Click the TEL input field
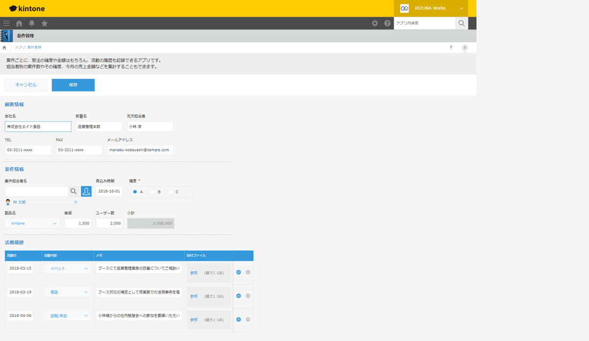This screenshot has height=341, width=589. point(28,150)
